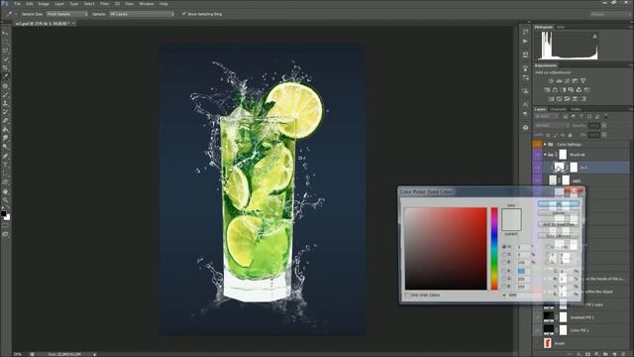Click Cancel in the Color Picker
The width and height of the screenshot is (634, 357).
click(x=559, y=213)
